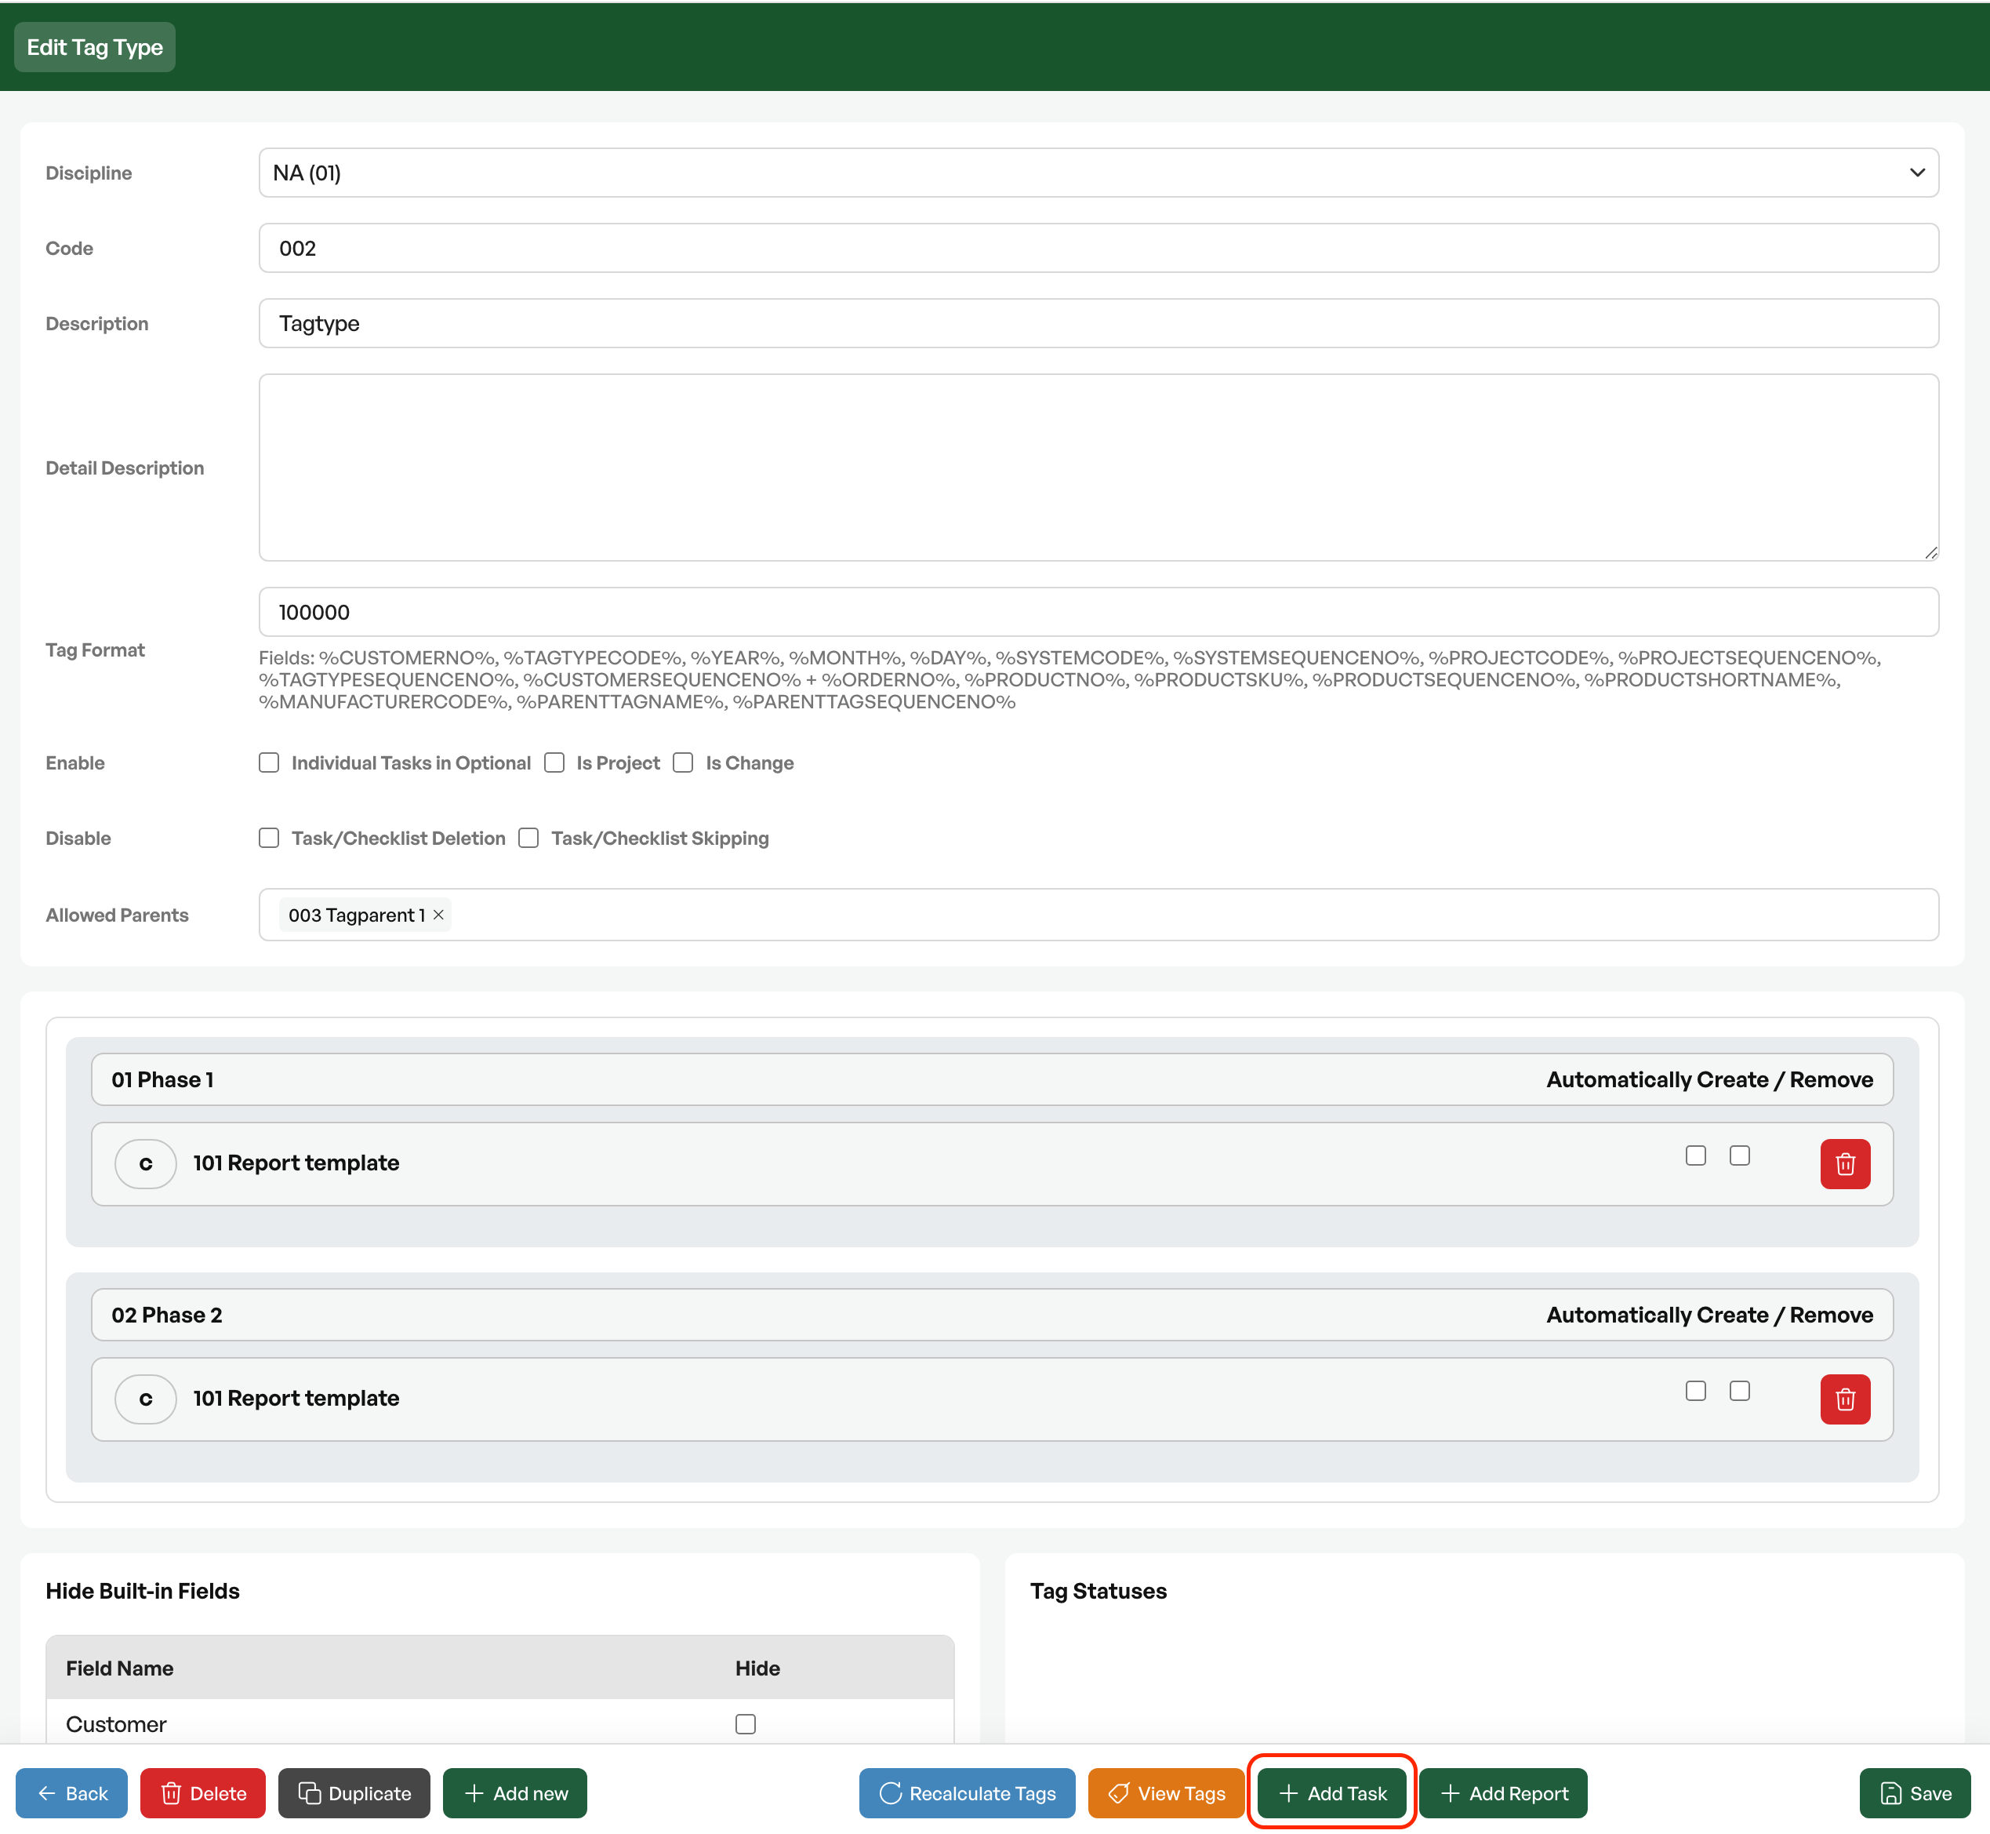Add Task to the tag type
The height and width of the screenshot is (1834, 1990).
click(1331, 1792)
